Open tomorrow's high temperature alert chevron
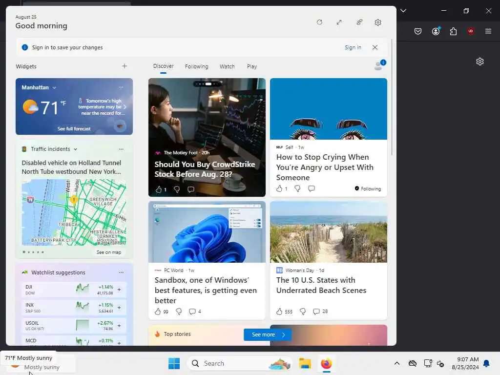The width and height of the screenshot is (500, 375). (x=125, y=107)
